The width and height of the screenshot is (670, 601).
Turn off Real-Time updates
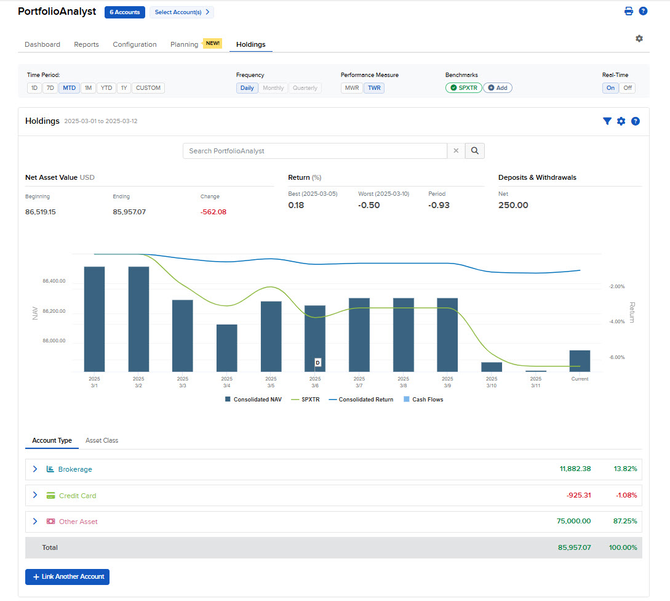[x=627, y=87]
